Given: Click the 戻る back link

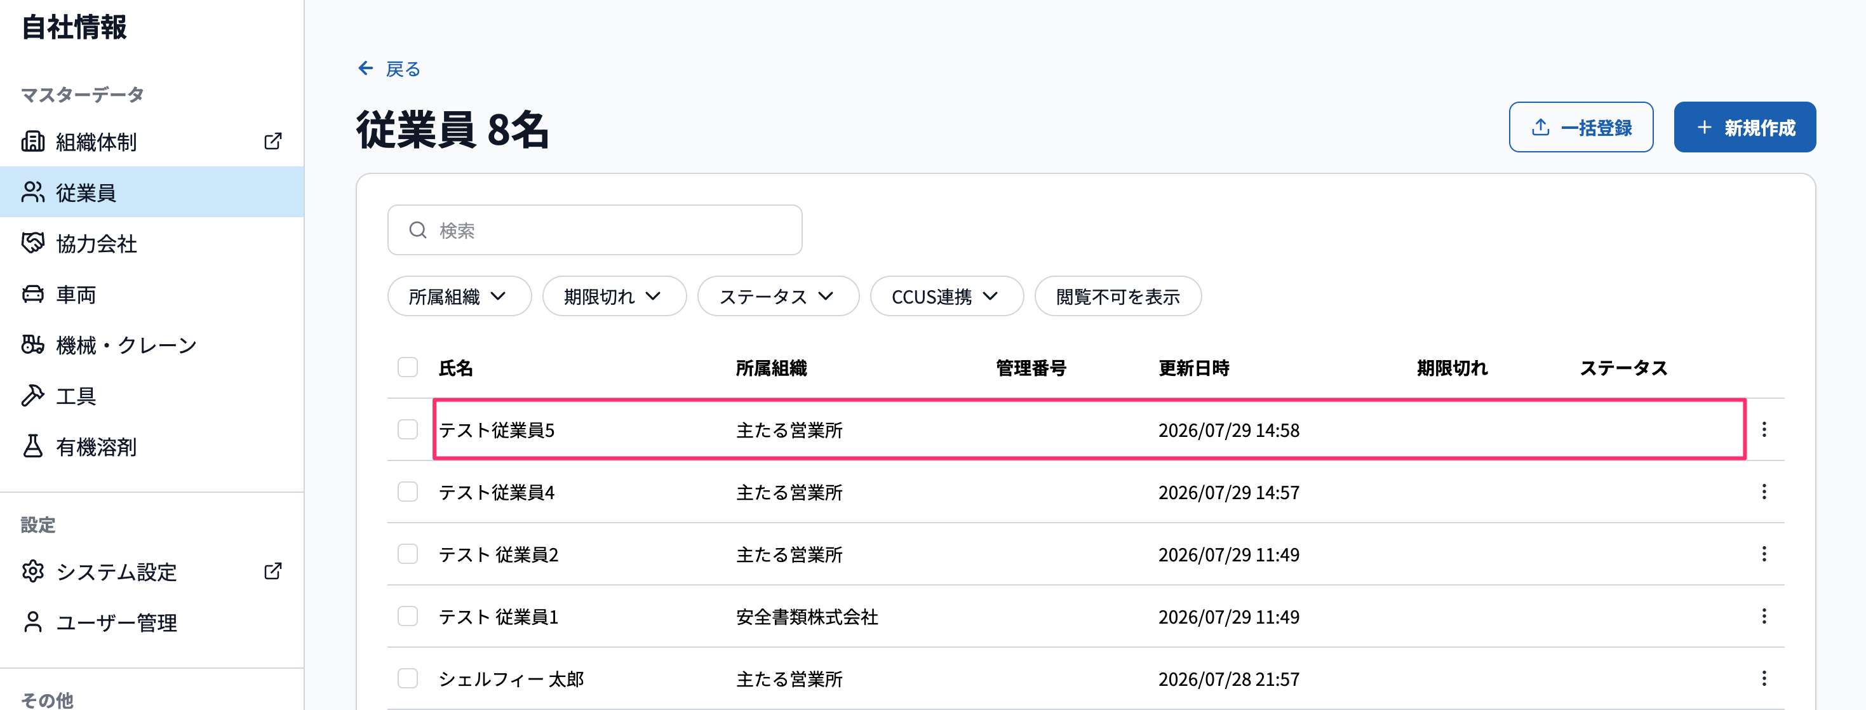Looking at the screenshot, I should coord(389,69).
